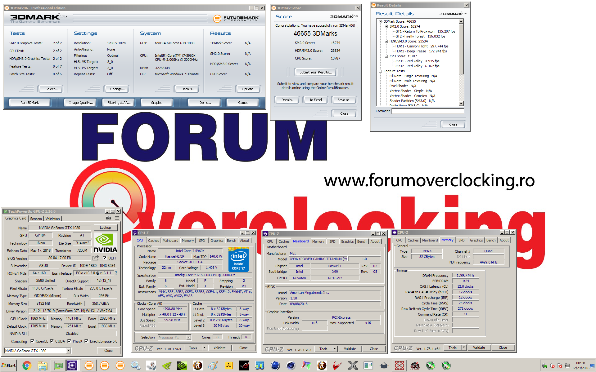Click the gears icon in the taskbar

point(135,366)
